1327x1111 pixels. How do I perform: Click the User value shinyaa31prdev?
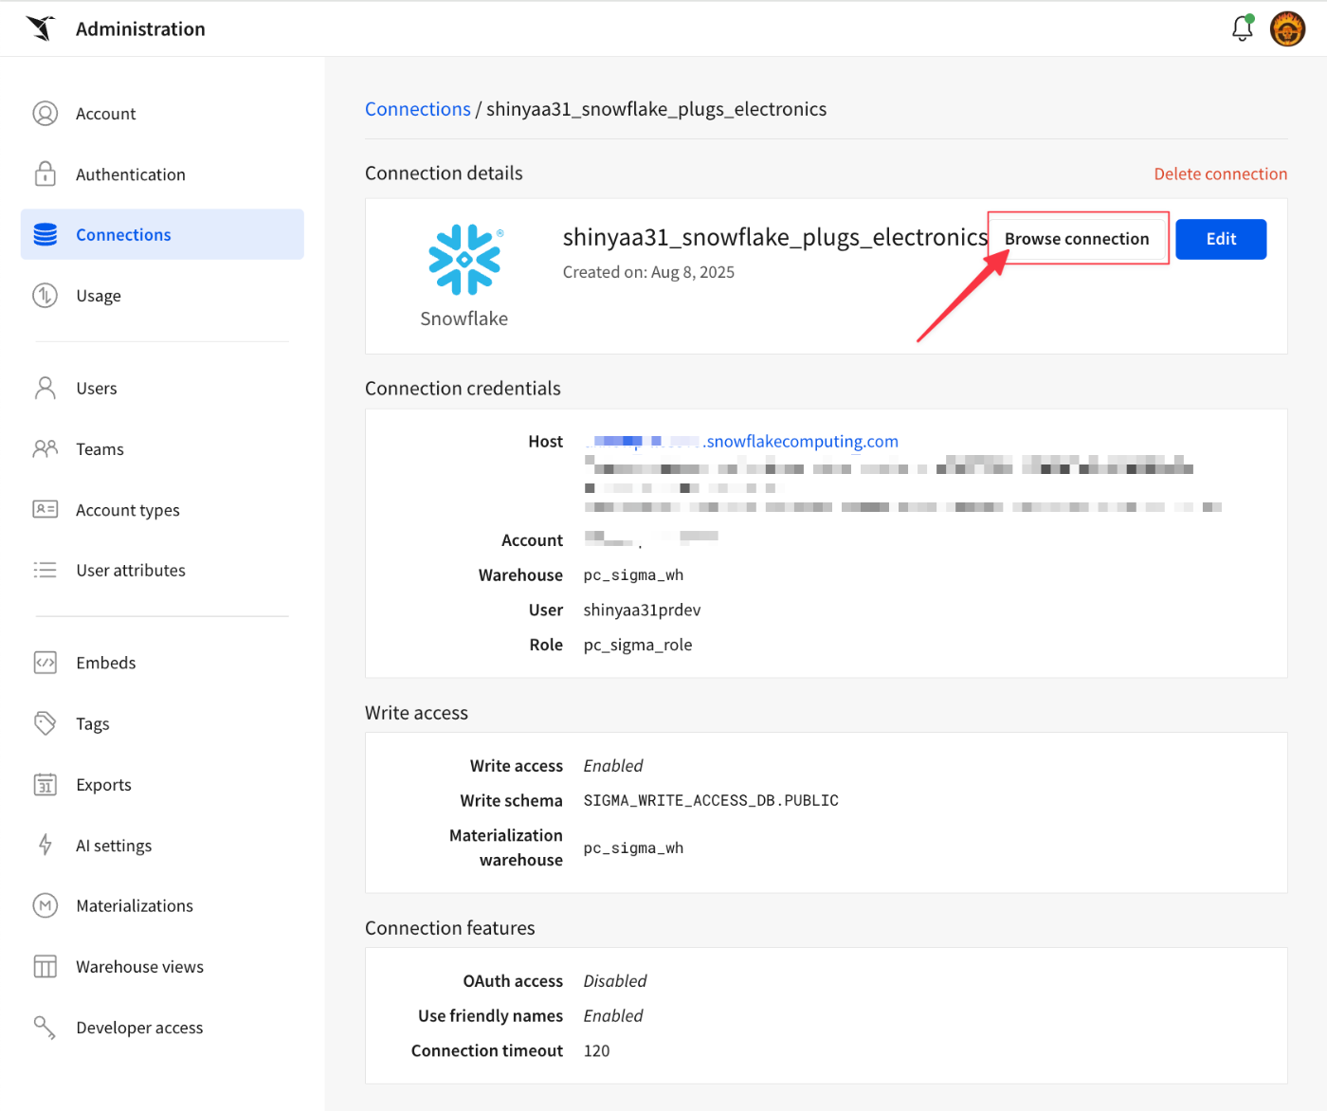(x=642, y=610)
